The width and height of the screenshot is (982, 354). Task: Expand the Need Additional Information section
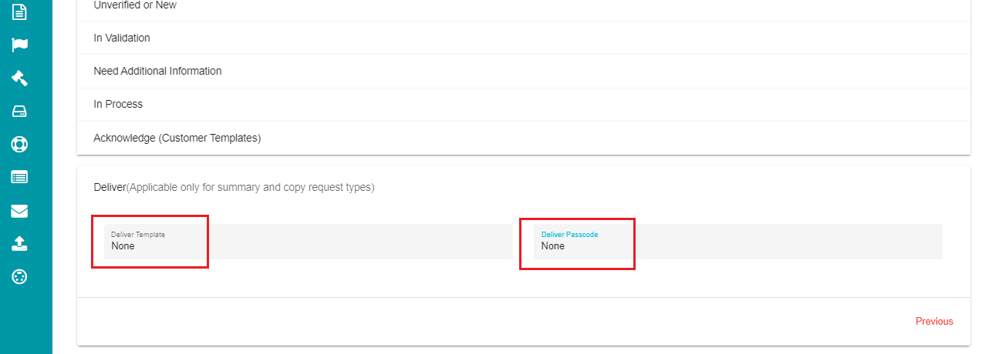524,71
